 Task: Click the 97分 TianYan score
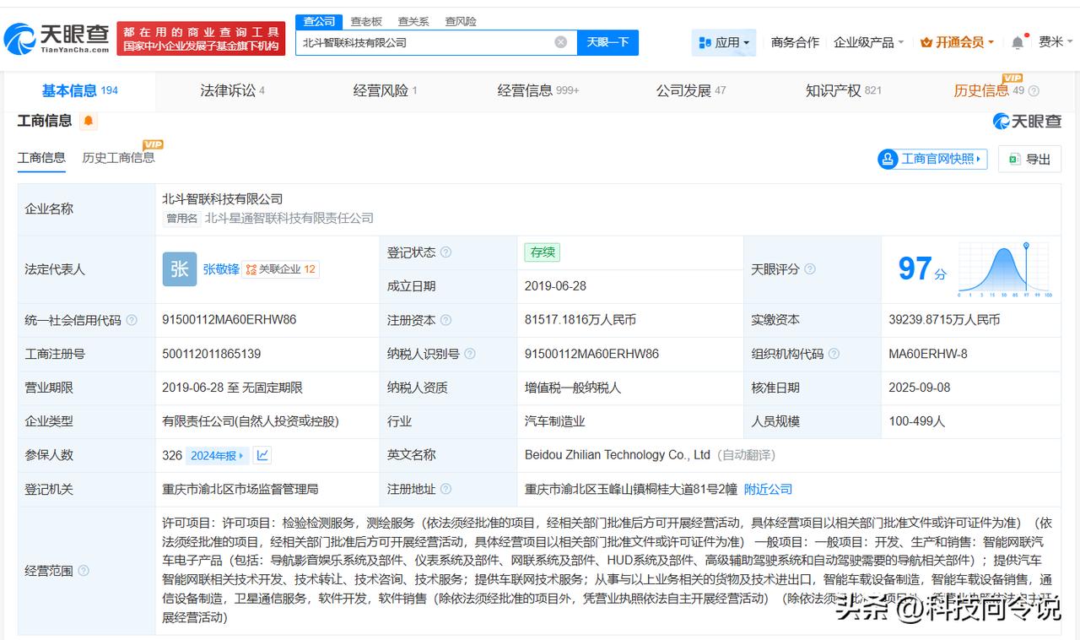coord(922,269)
